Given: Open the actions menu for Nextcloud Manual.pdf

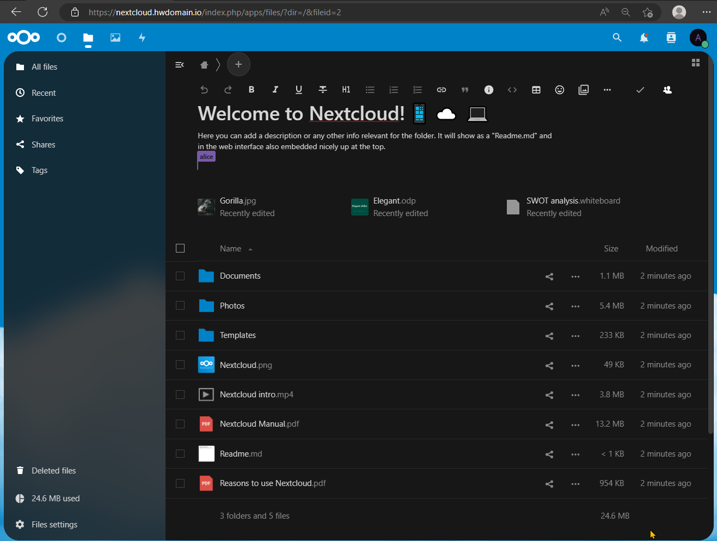Looking at the screenshot, I should pyautogui.click(x=575, y=424).
